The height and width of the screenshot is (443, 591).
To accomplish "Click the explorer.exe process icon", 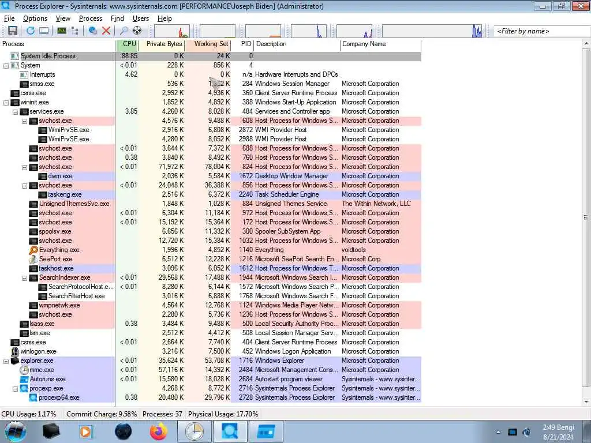I will (15, 361).
